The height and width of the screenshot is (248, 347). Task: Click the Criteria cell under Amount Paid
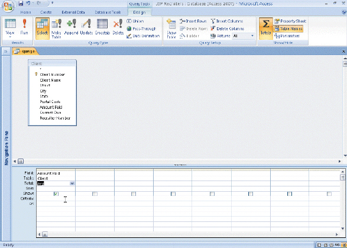(56, 199)
